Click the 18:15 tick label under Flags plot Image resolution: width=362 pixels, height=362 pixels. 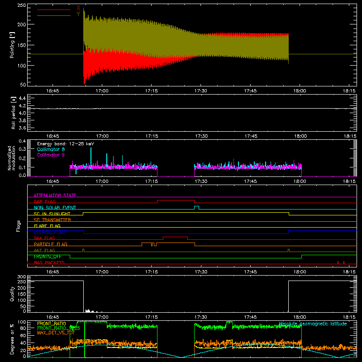(349, 272)
